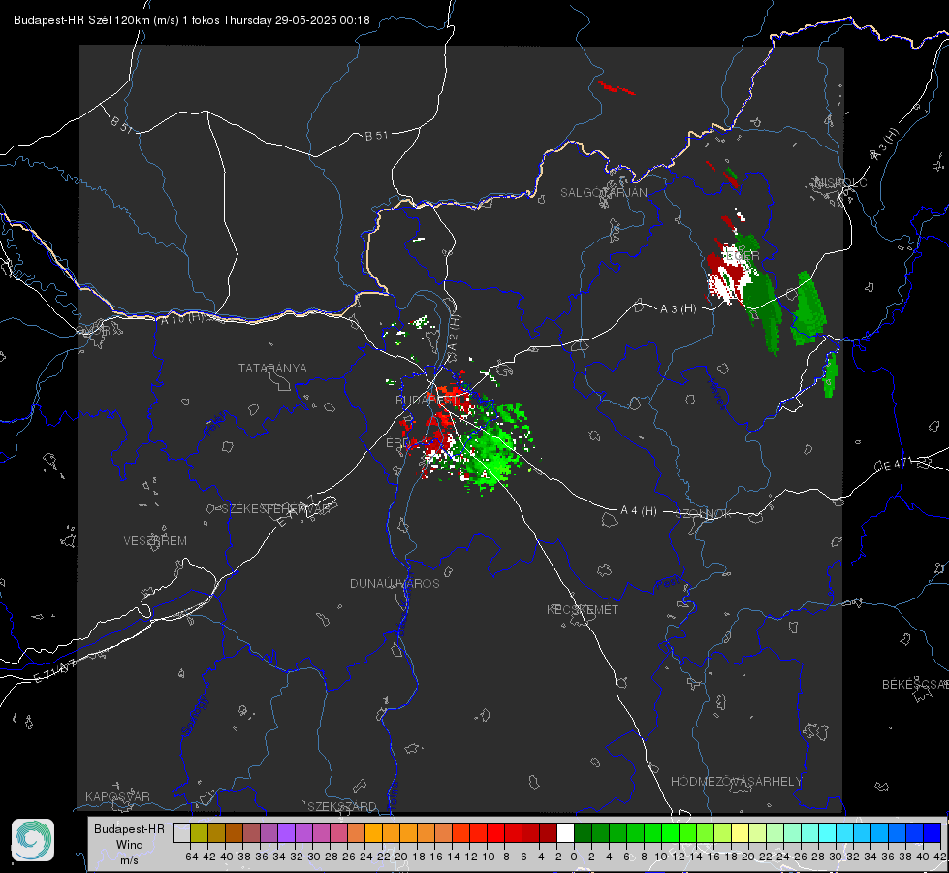Click the -64 value on the legend scale

click(x=189, y=857)
